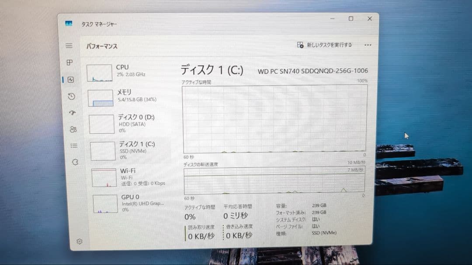Click the Wi-Fi mini graph thumbnail
The height and width of the screenshot is (265, 472).
pyautogui.click(x=104, y=178)
